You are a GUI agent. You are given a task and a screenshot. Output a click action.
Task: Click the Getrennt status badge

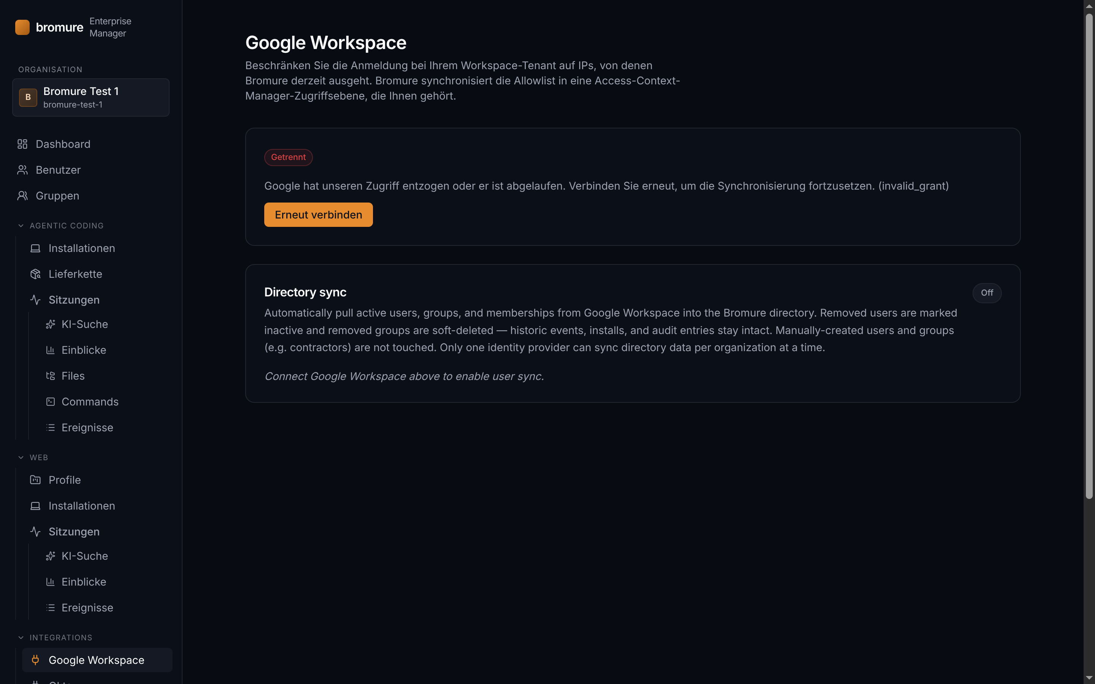(x=288, y=157)
